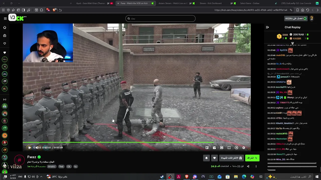Open Fwaz channel name link

pyautogui.click(x=32, y=157)
